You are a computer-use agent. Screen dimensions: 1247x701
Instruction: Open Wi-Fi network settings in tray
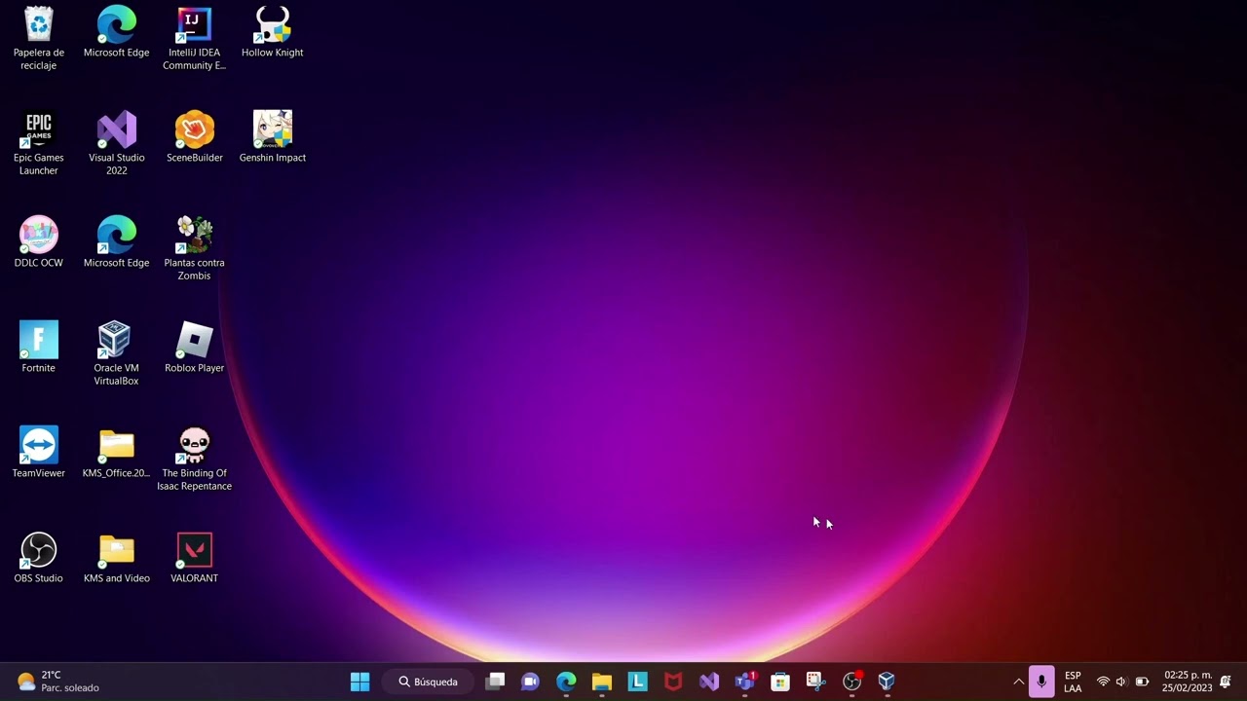point(1103,682)
